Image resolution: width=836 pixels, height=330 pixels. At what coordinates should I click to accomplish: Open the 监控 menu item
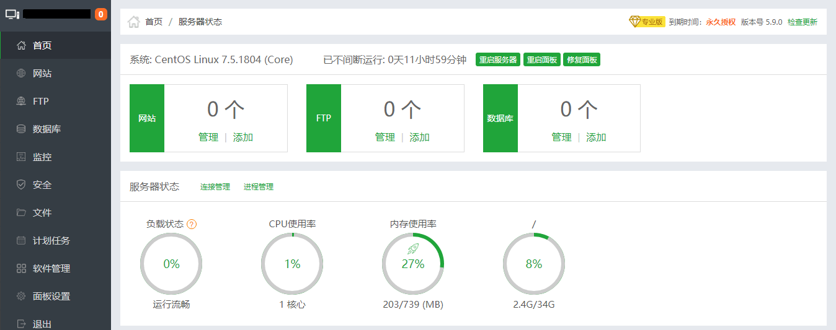(x=42, y=157)
